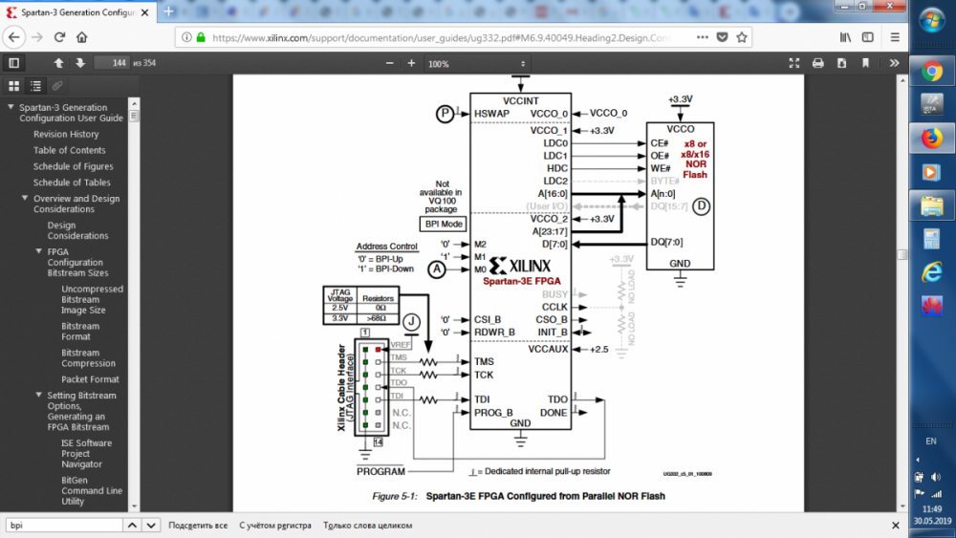
Task: Click the EN language indicator
Action: point(931,441)
